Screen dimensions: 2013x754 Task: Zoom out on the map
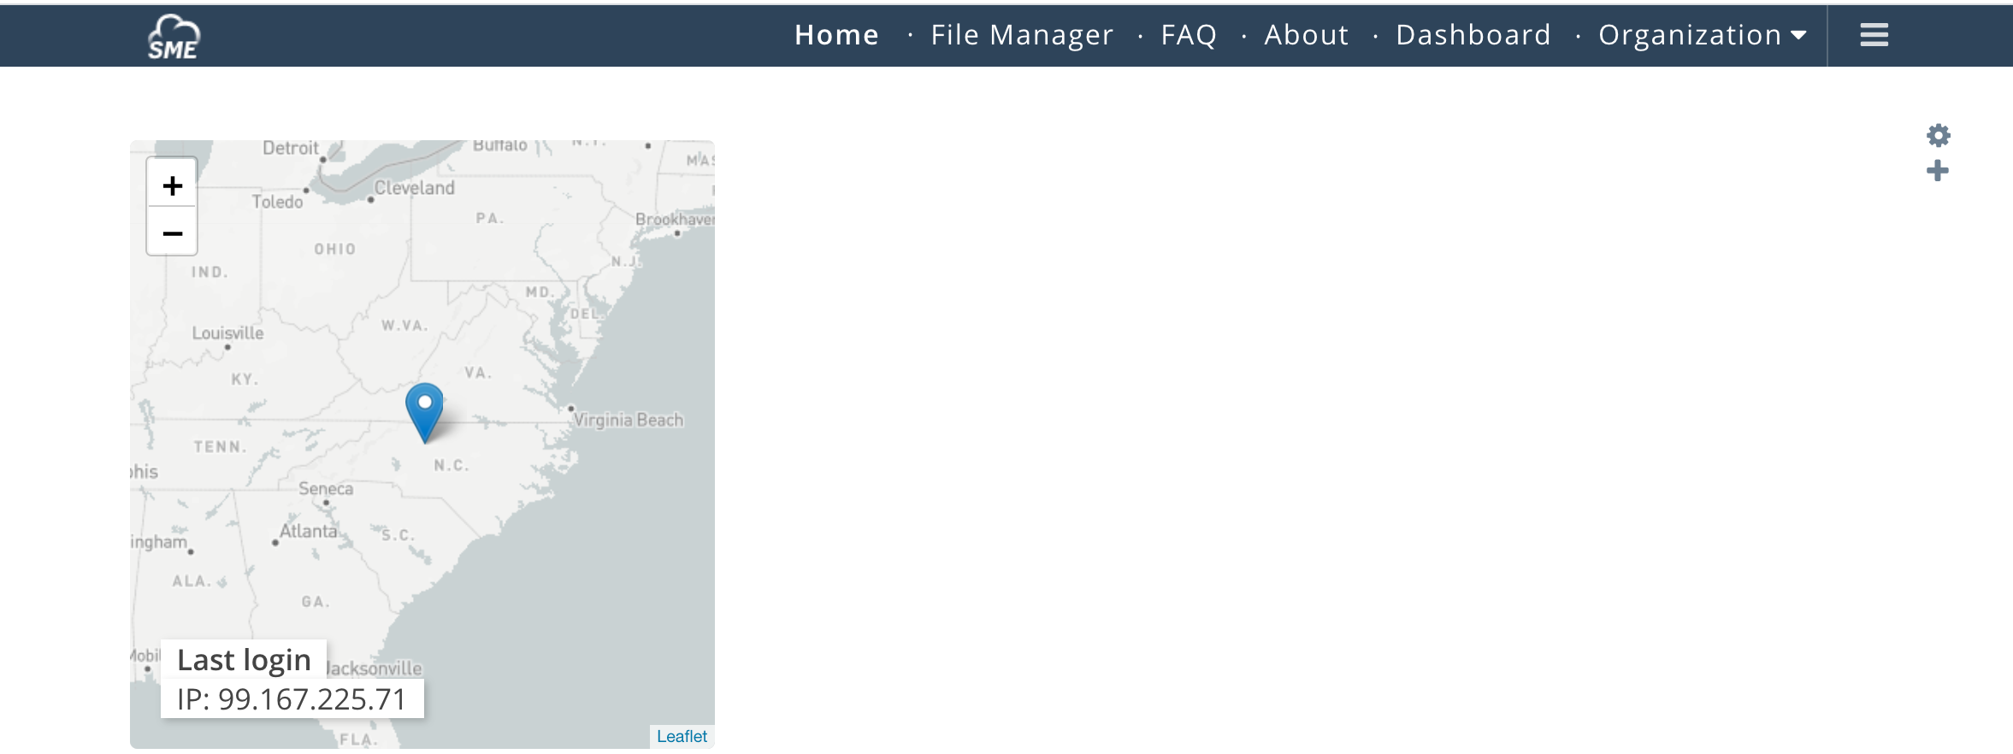pyautogui.click(x=173, y=233)
